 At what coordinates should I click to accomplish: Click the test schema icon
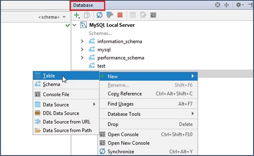coord(92,66)
